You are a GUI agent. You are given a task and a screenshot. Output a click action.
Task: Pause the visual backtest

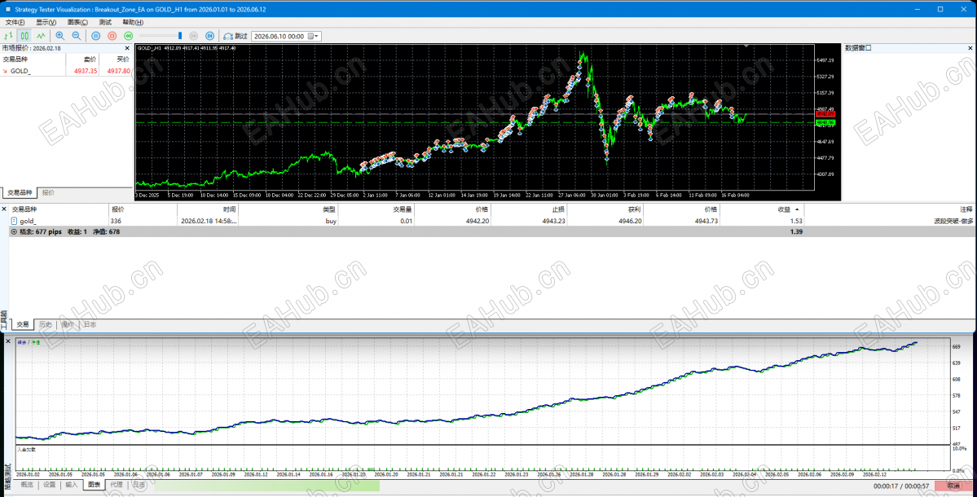[96, 36]
